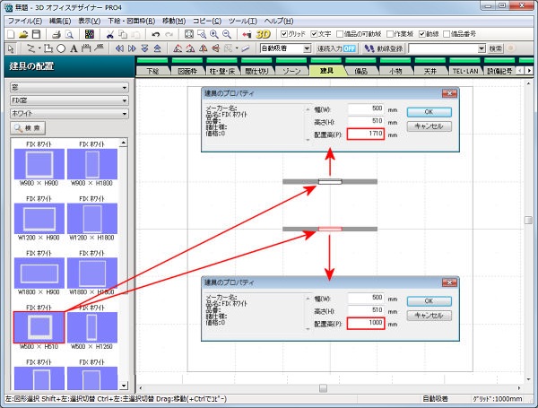Screen dimensions: 538x408
Task: Click OK in the upper properties dialog
Action: click(430, 110)
